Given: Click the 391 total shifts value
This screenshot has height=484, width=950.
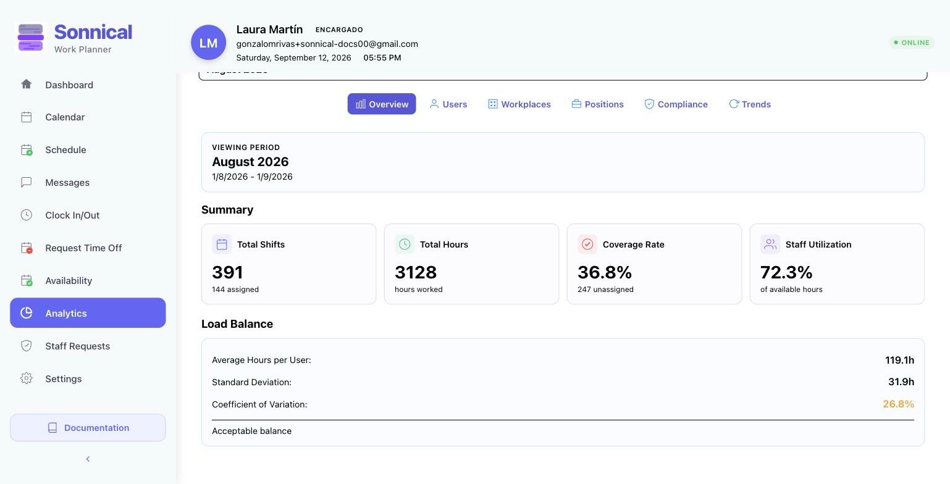Looking at the screenshot, I should 227,272.
